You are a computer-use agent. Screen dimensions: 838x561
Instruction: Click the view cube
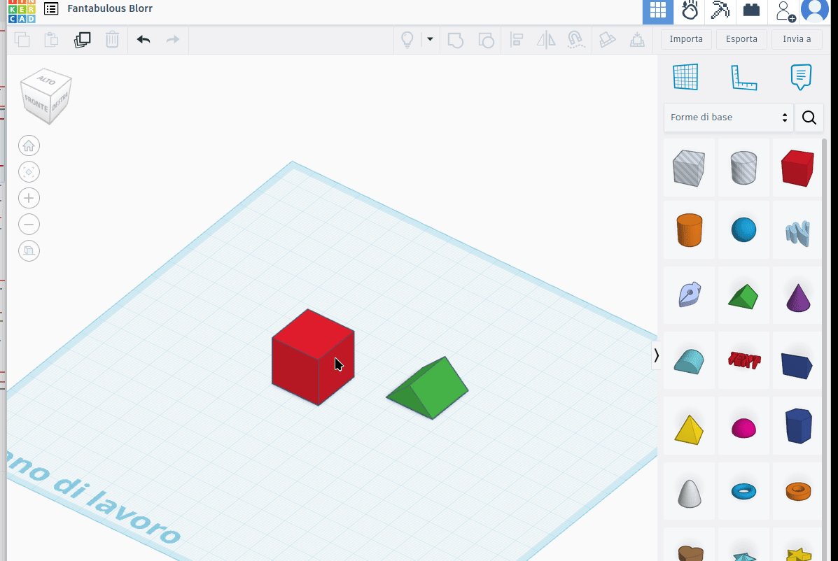[x=46, y=96]
